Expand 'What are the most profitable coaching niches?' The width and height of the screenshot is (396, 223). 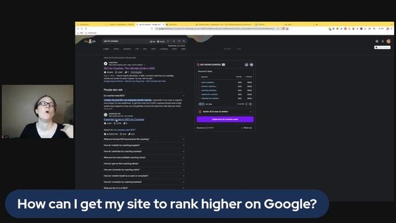click(144, 157)
